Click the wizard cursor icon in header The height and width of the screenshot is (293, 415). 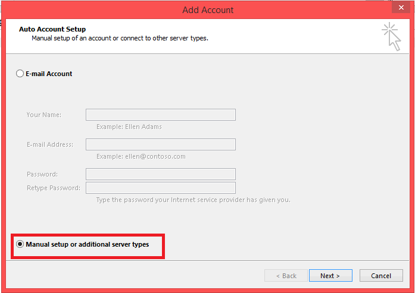(391, 37)
